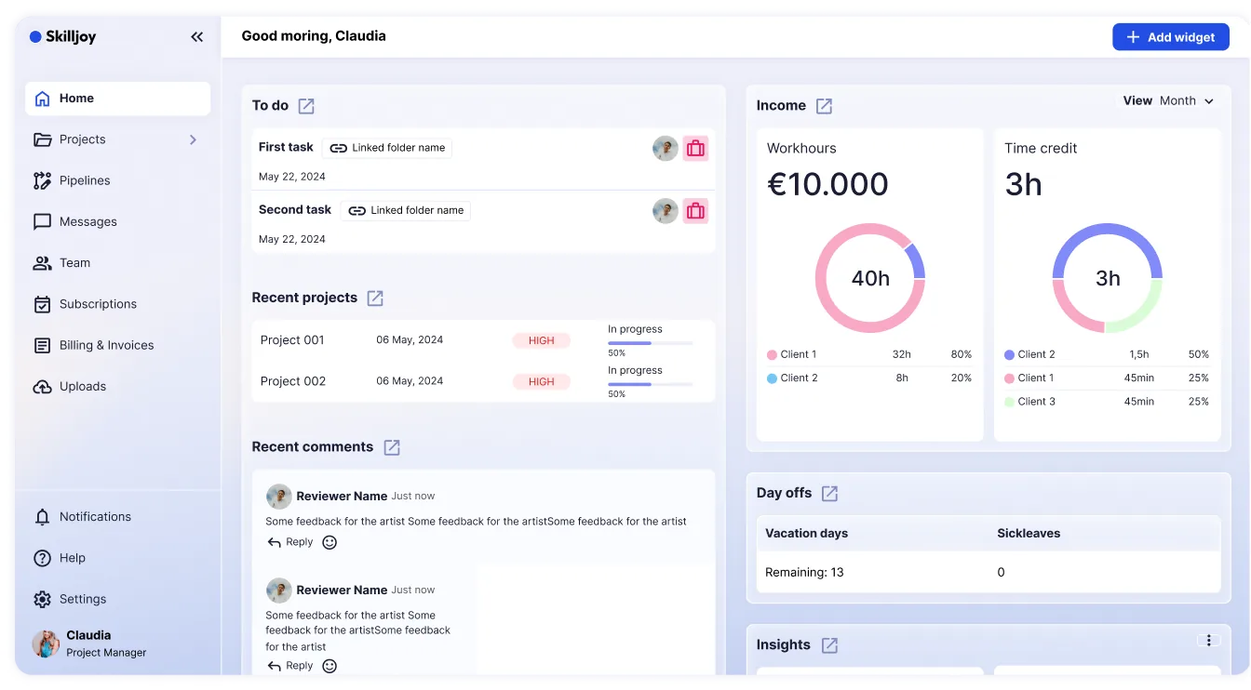
Task: Click the emoji reaction icon on second comment
Action: [330, 666]
